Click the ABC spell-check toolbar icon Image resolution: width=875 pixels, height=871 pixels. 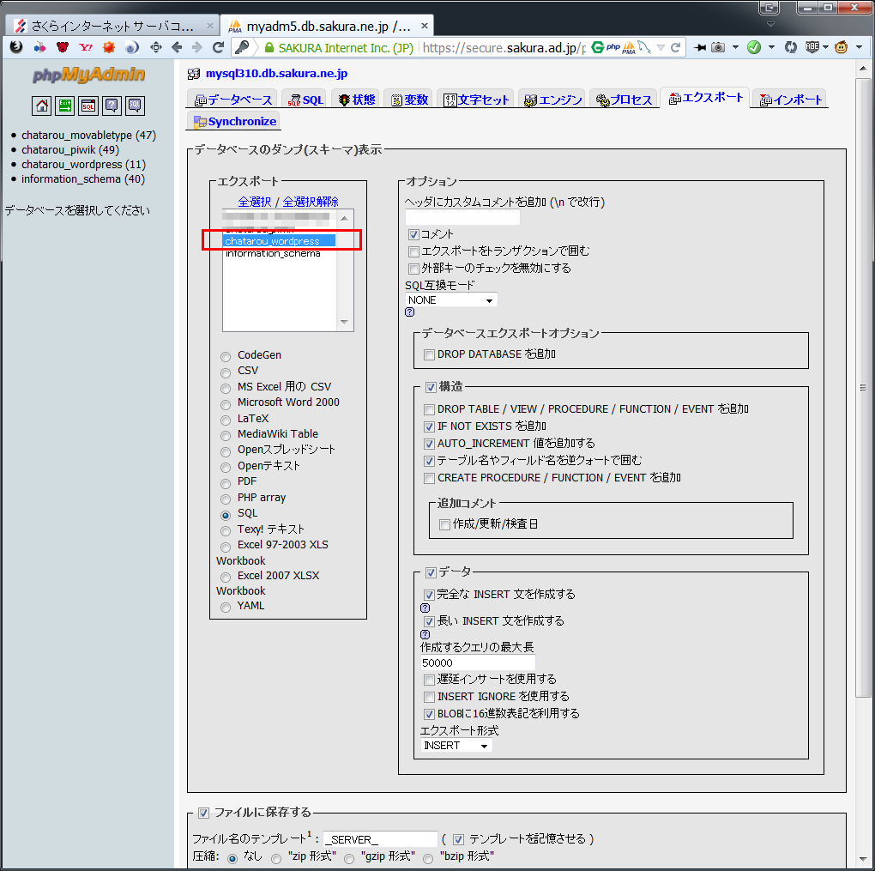click(812, 47)
